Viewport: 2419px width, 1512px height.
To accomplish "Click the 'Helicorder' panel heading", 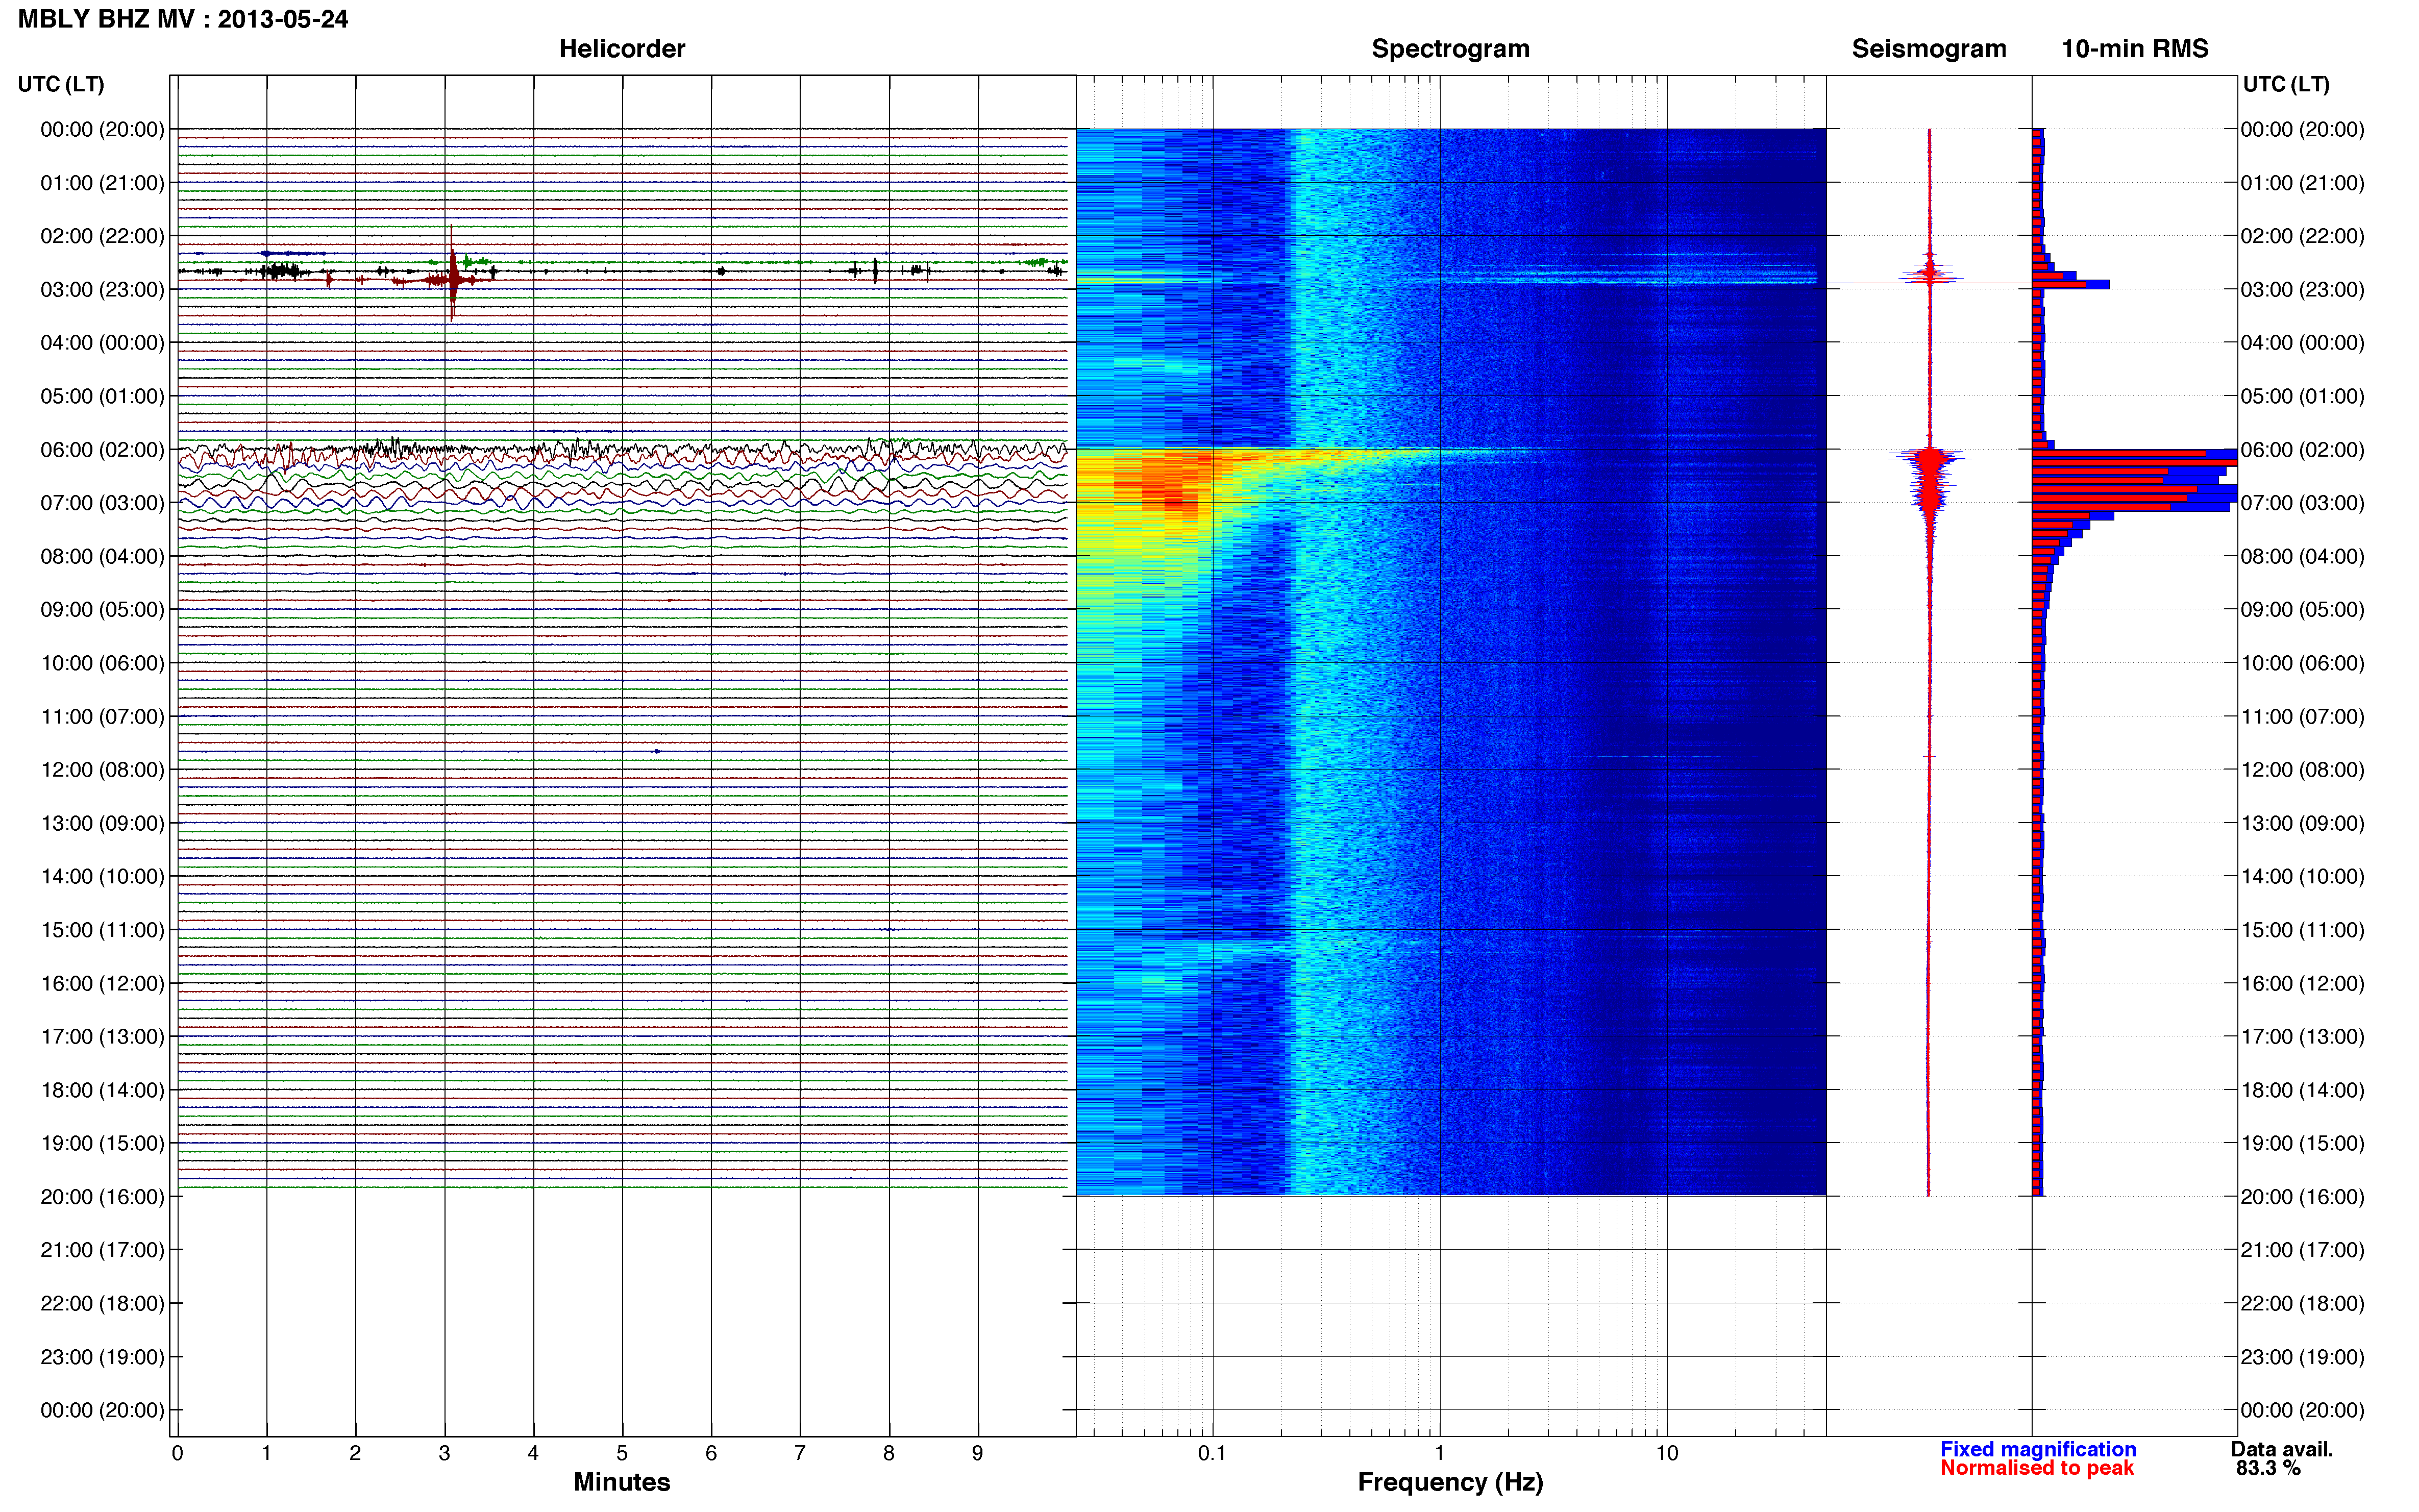I will coord(621,49).
